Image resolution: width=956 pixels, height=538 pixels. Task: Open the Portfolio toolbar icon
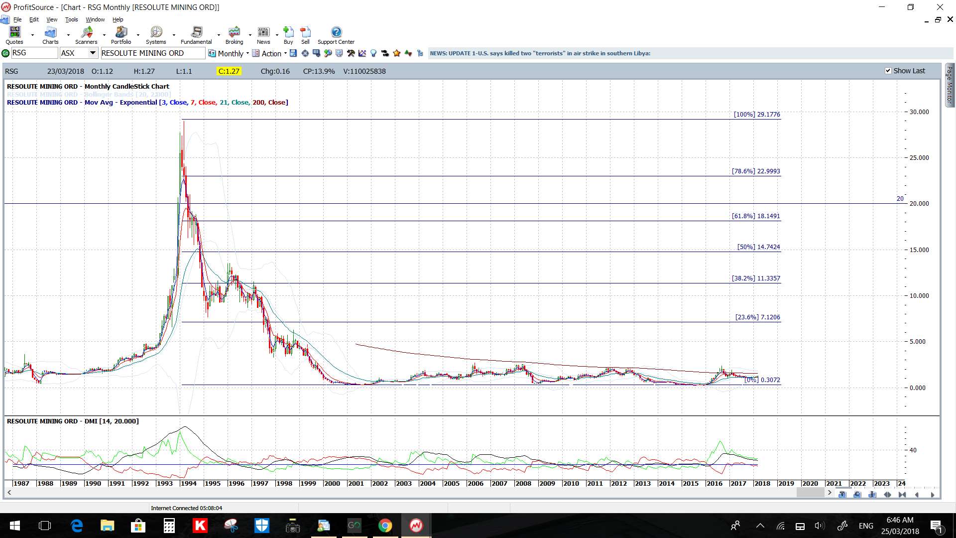pos(121,35)
